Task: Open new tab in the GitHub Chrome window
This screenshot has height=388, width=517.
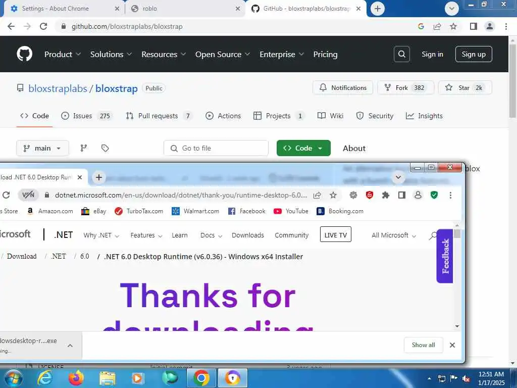Action: [378, 8]
